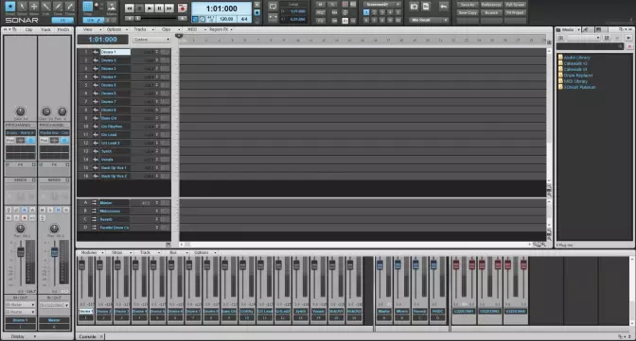Toggle the Snap to grid module icon
This screenshot has width=636, height=341.
[x=88, y=7]
